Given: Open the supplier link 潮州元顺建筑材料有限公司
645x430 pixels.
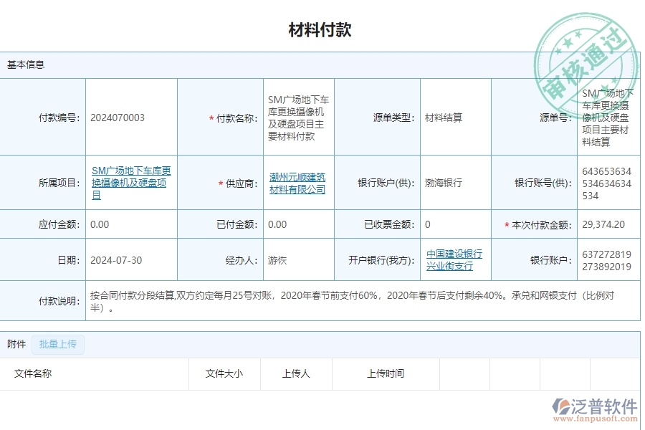Looking at the screenshot, I should click(299, 182).
